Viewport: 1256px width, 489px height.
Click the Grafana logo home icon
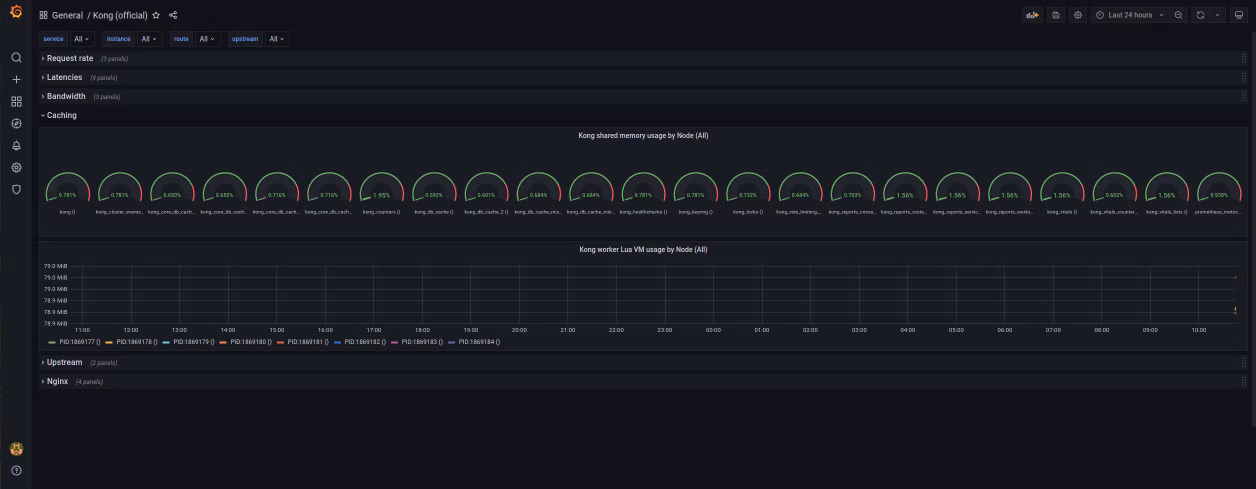click(16, 11)
